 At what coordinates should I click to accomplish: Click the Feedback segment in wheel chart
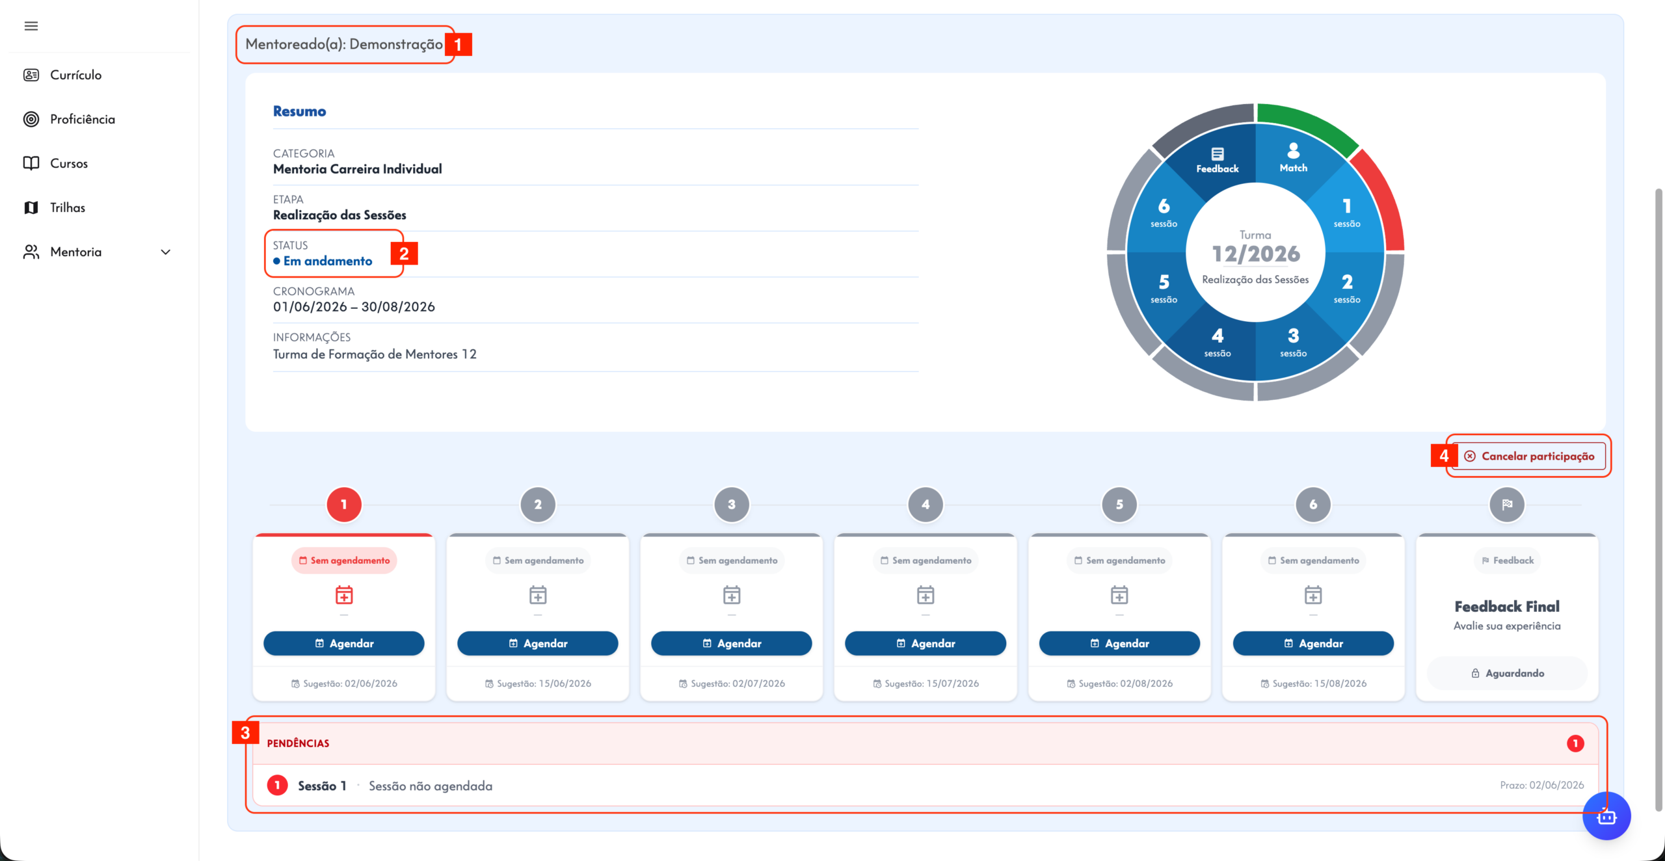[1217, 159]
